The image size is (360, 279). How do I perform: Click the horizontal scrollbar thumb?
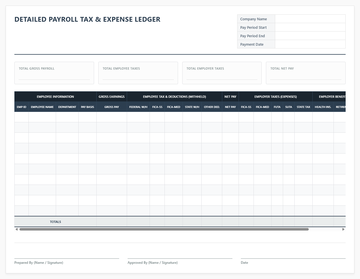[164, 229]
